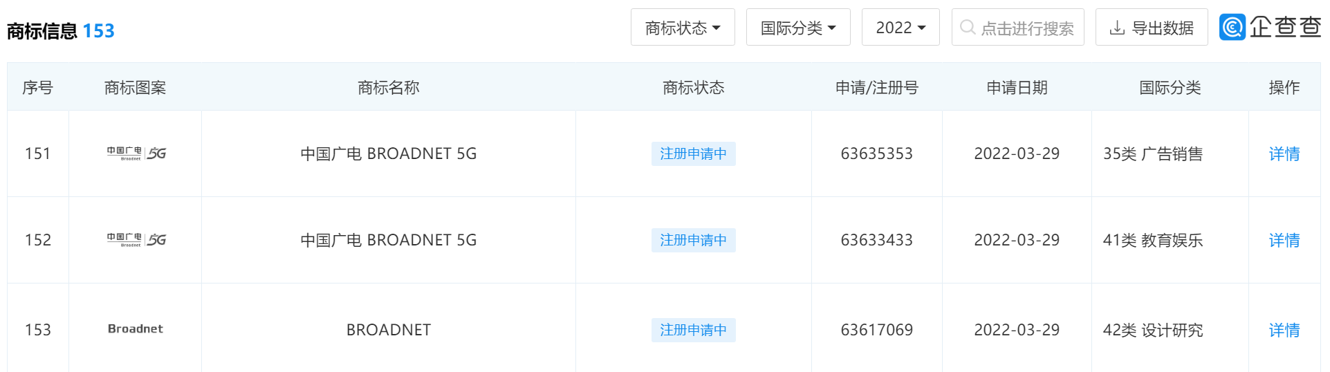The width and height of the screenshot is (1330, 372).
Task: Select registration number 63617069
Action: (876, 330)
